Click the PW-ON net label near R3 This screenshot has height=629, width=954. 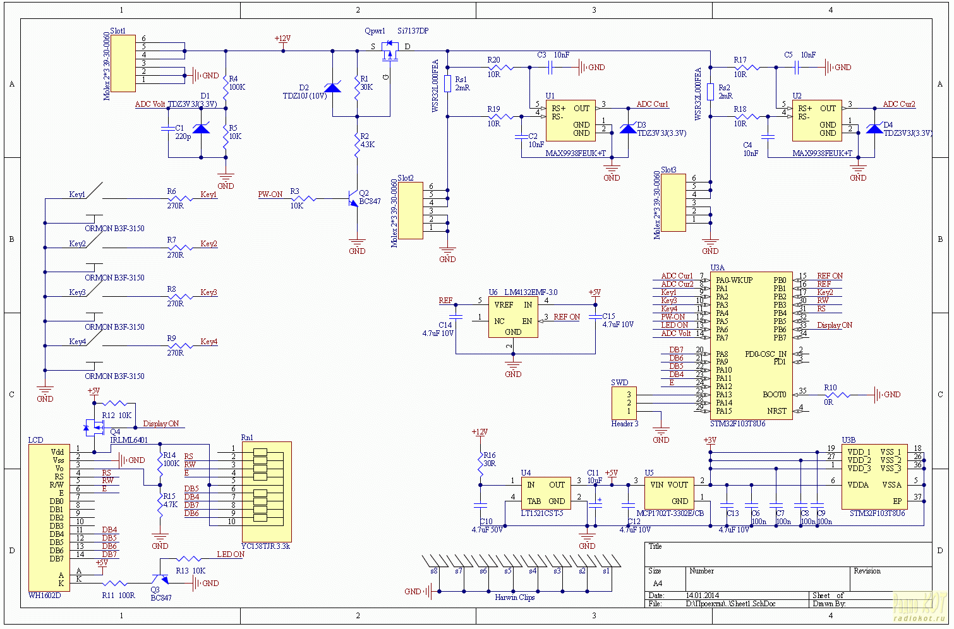pyautogui.click(x=270, y=195)
